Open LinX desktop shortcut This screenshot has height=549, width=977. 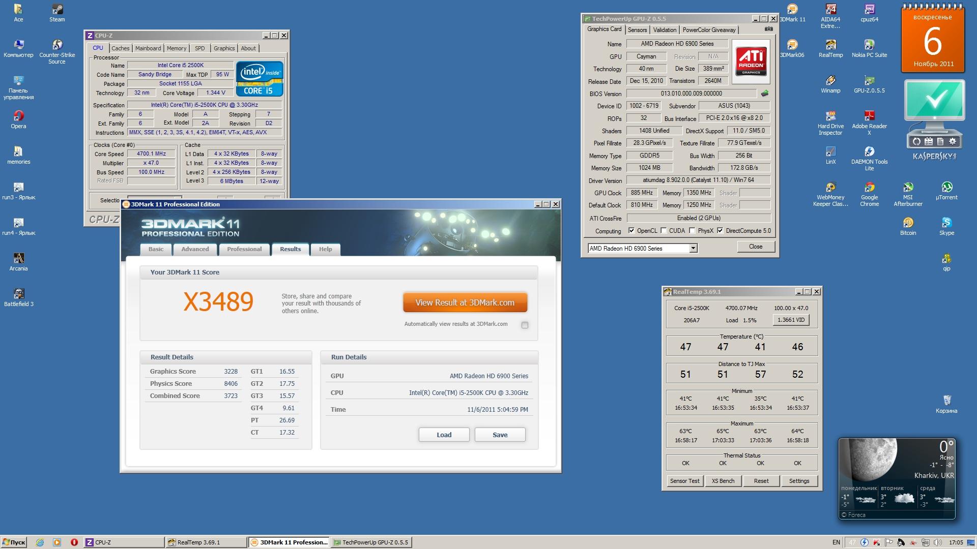click(x=830, y=155)
